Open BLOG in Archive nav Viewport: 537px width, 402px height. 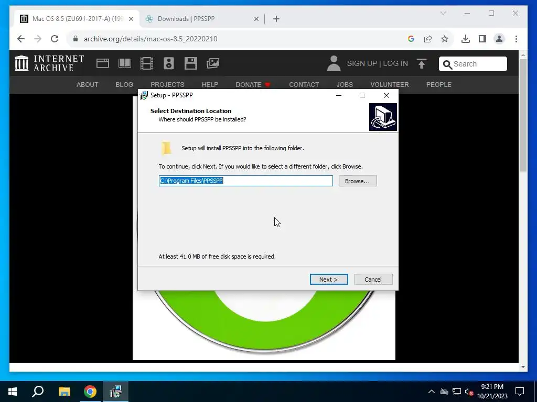pos(124,84)
